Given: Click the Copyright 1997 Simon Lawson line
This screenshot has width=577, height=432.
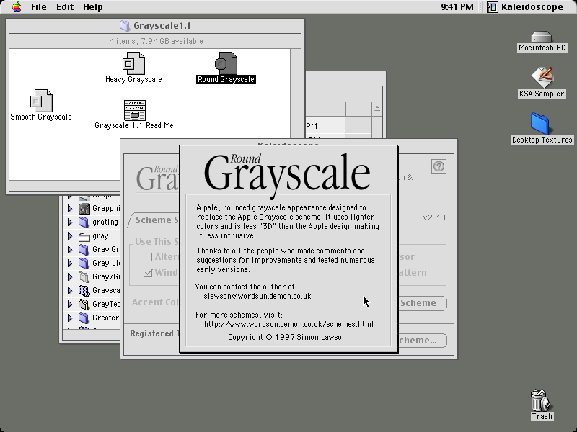Looking at the screenshot, I should (287, 337).
